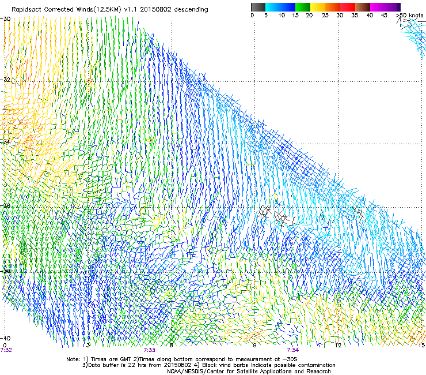Click latitude axis label -36
The height and width of the screenshot is (375, 426).
pos(5,205)
